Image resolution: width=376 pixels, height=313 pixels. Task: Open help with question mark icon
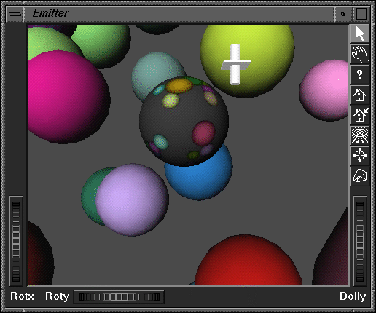click(360, 74)
